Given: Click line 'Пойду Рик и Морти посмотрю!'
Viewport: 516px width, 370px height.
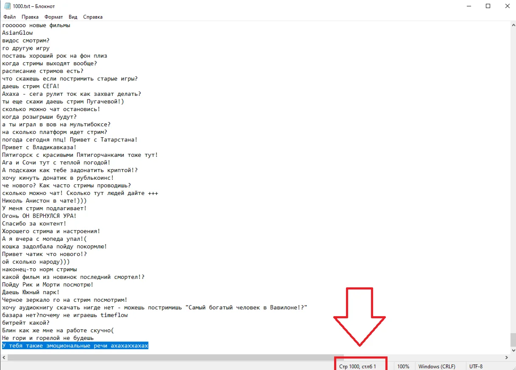Looking at the screenshot, I should tap(48, 284).
